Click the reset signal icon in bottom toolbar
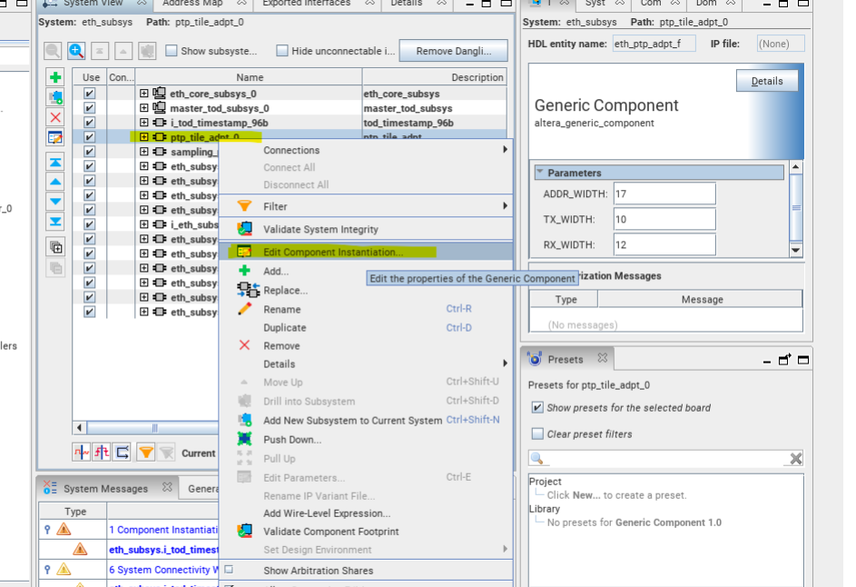This screenshot has height=587, width=856. [102, 453]
